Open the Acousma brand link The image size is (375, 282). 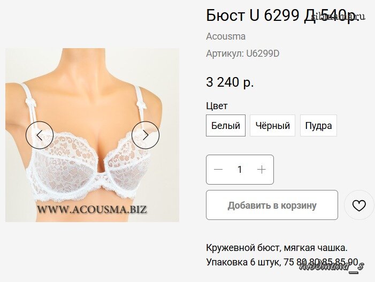226,36
